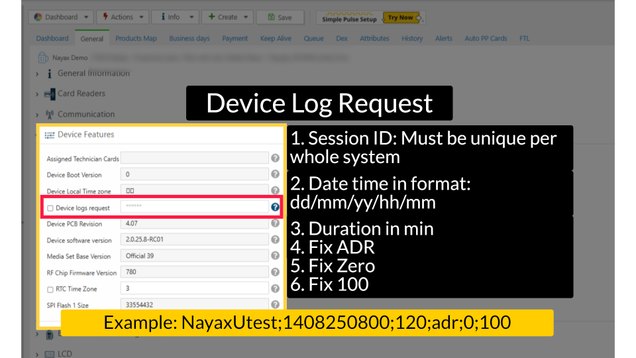Screen dimensions: 636x358
Task: Click help icon next to Device Boot Version
Action: [275, 174]
